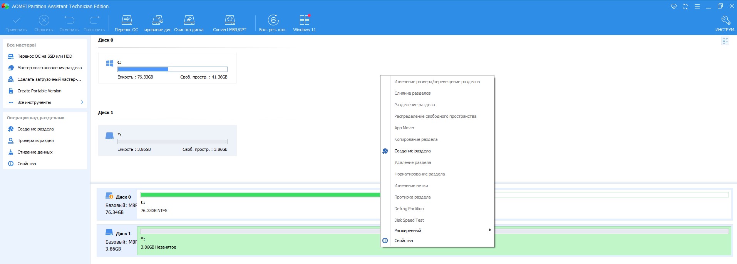Click the AOMEI app logo icon
The image size is (737, 264).
pos(5,6)
